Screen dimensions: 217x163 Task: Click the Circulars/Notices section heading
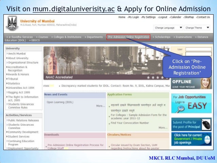[x=119, y=135]
